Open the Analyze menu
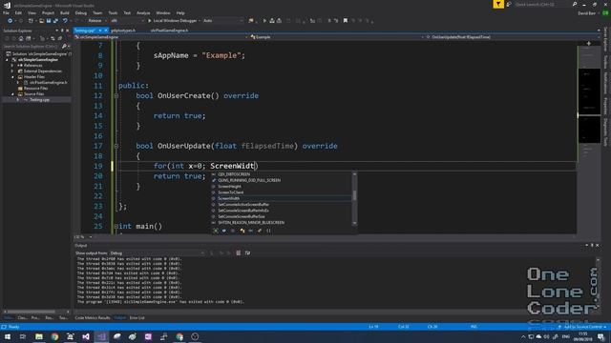 143,12
